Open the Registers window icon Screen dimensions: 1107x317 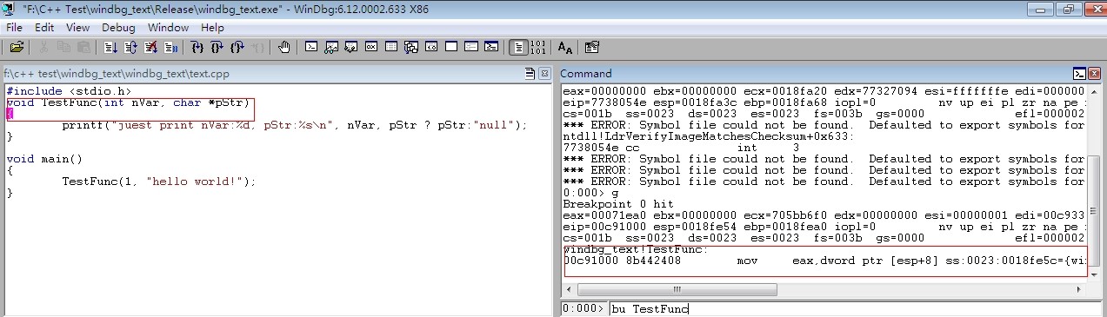372,46
